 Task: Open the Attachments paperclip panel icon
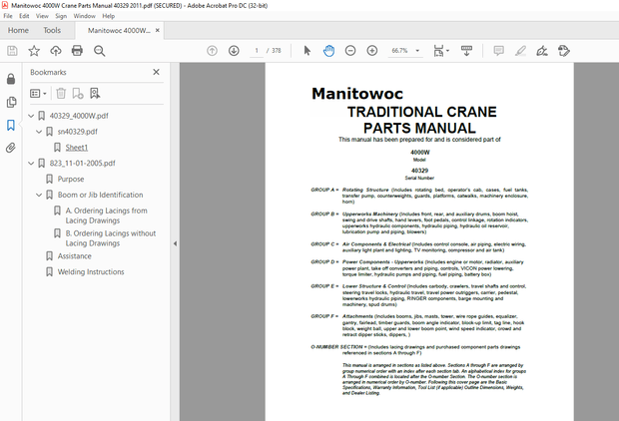(11, 148)
